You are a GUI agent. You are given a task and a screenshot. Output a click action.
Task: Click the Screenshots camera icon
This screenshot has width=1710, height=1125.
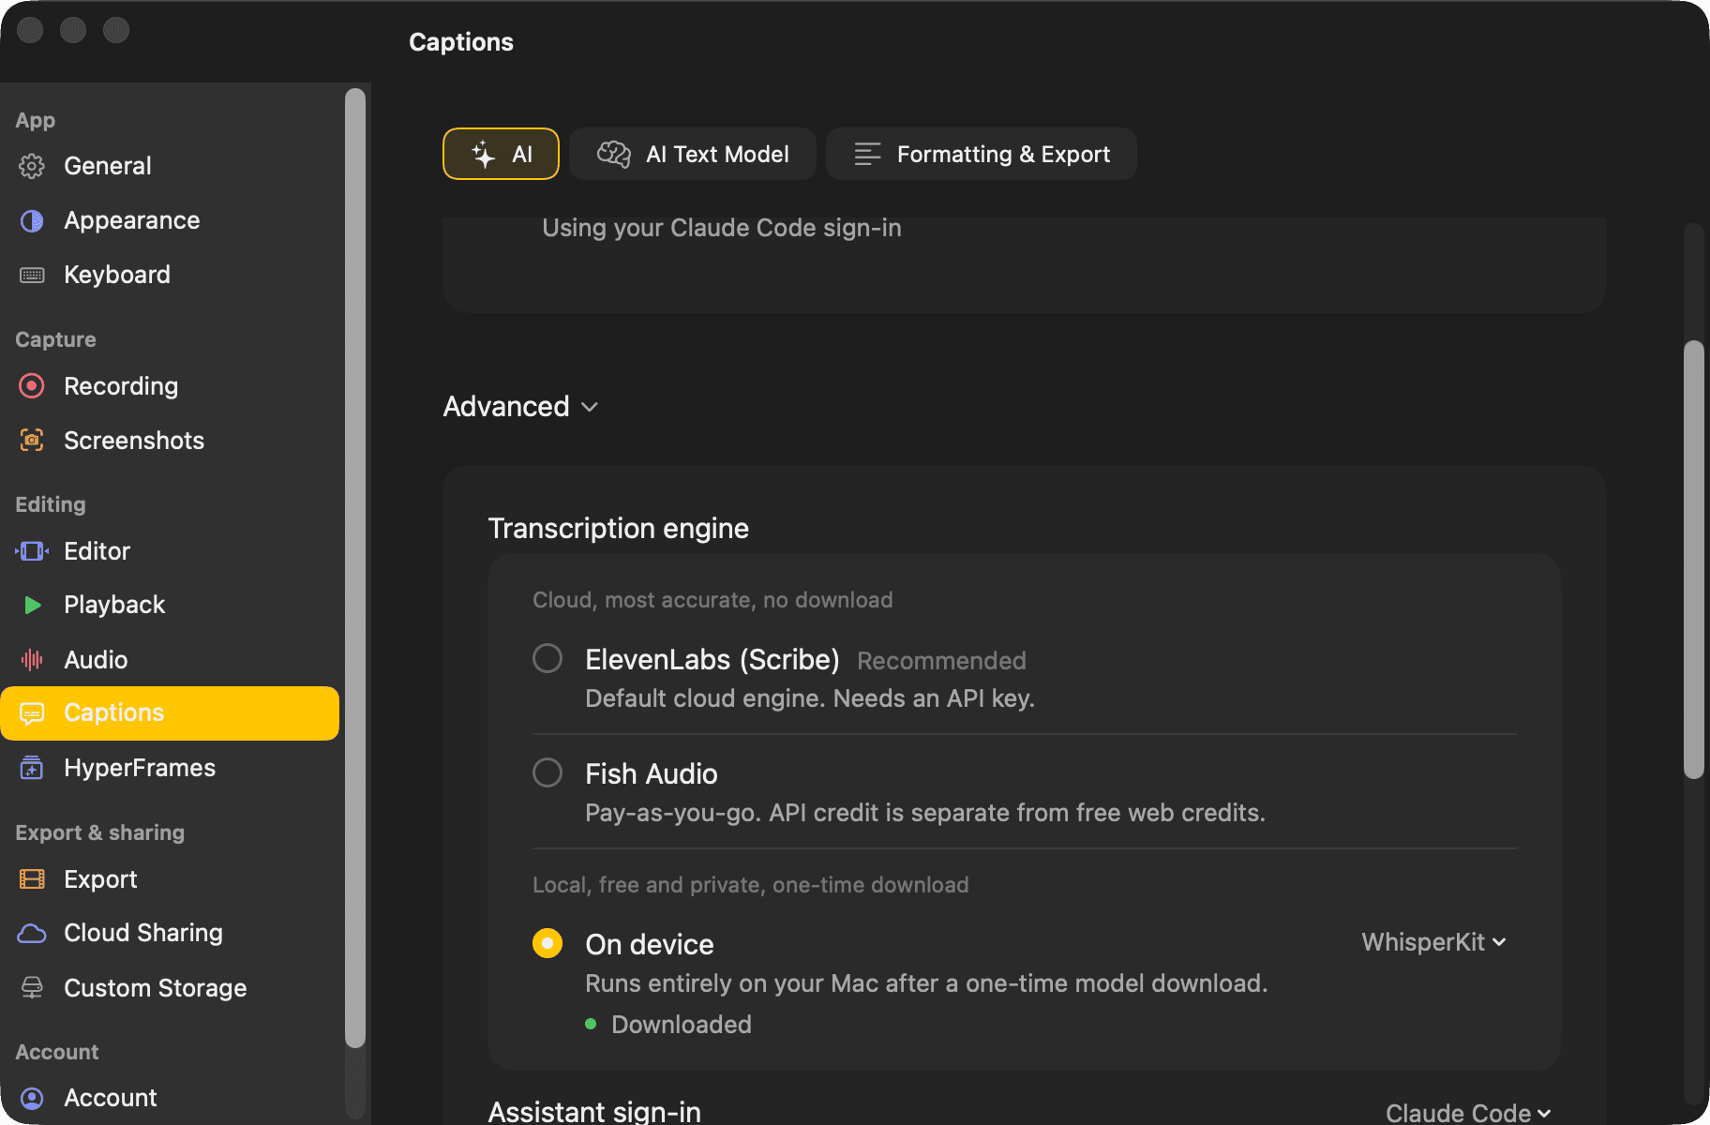pyautogui.click(x=32, y=441)
